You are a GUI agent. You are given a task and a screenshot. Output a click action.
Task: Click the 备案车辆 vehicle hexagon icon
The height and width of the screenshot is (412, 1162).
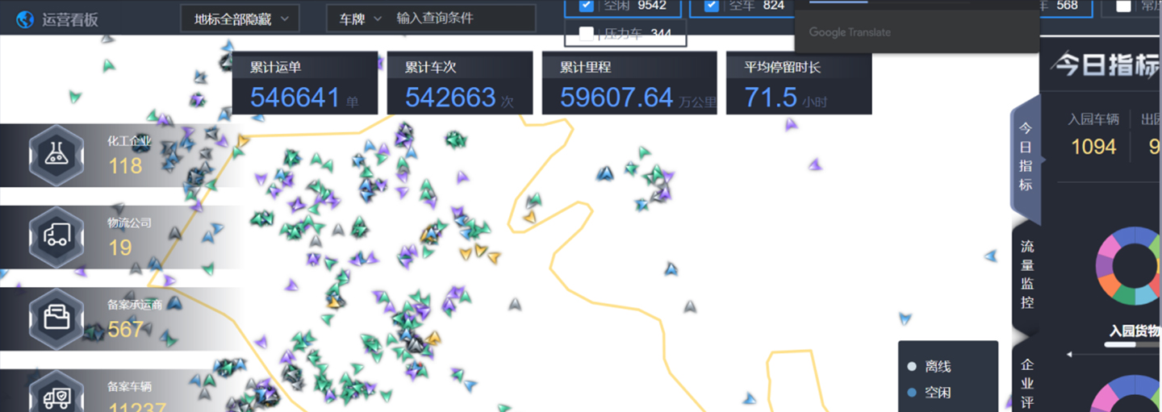pyautogui.click(x=56, y=395)
